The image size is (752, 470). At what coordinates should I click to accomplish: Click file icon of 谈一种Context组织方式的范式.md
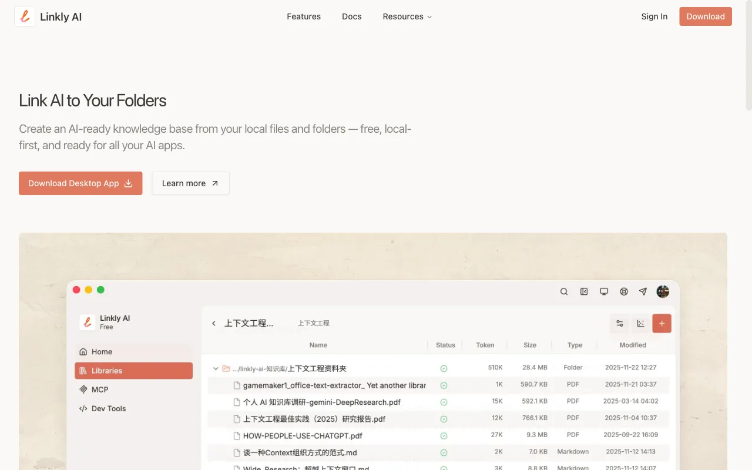[x=237, y=453]
